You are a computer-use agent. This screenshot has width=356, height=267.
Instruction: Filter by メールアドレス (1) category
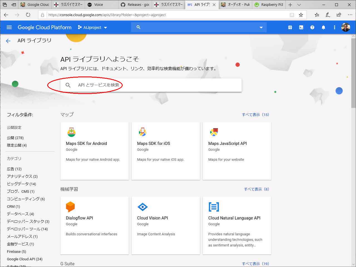click(x=22, y=237)
